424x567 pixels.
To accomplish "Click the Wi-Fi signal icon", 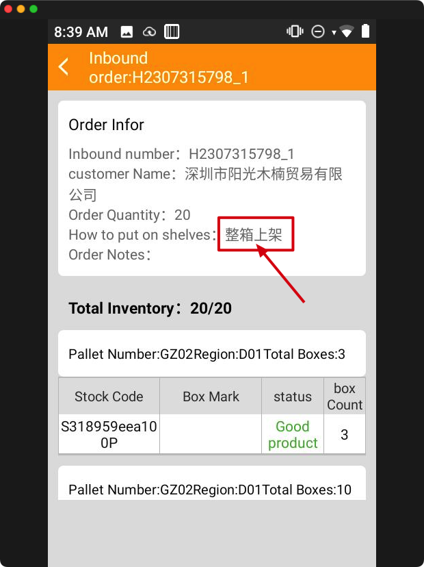I will pyautogui.click(x=347, y=32).
